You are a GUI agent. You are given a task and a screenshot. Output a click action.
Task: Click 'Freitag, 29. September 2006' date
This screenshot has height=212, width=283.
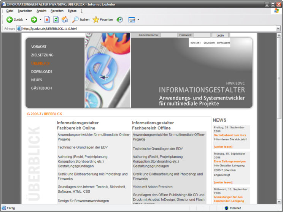click(229, 129)
